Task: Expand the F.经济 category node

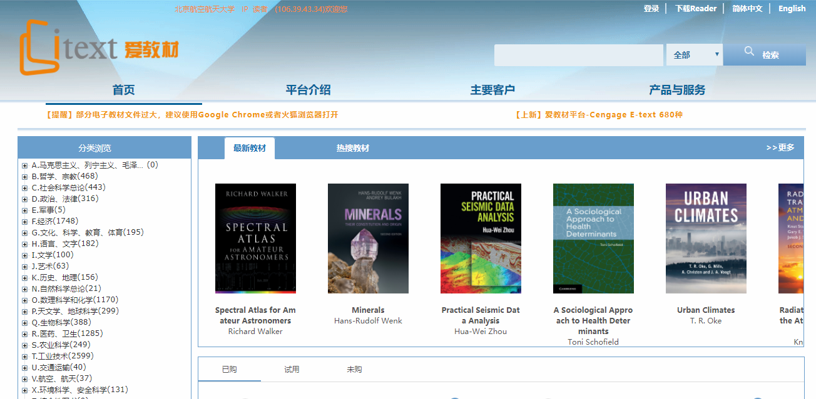Action: (25, 222)
